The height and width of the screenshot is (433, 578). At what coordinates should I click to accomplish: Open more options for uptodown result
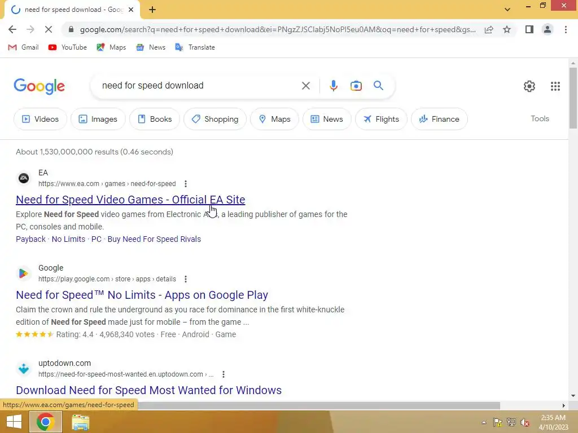tap(223, 374)
